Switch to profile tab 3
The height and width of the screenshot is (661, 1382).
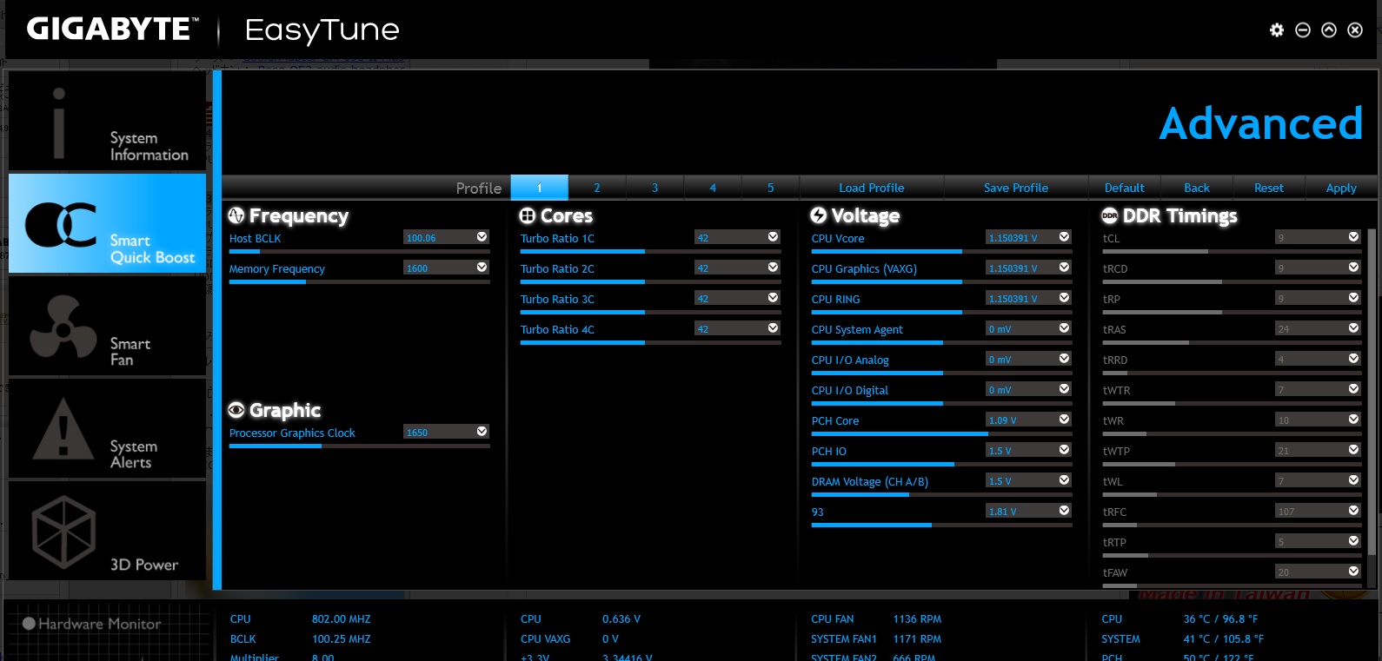[x=654, y=188]
